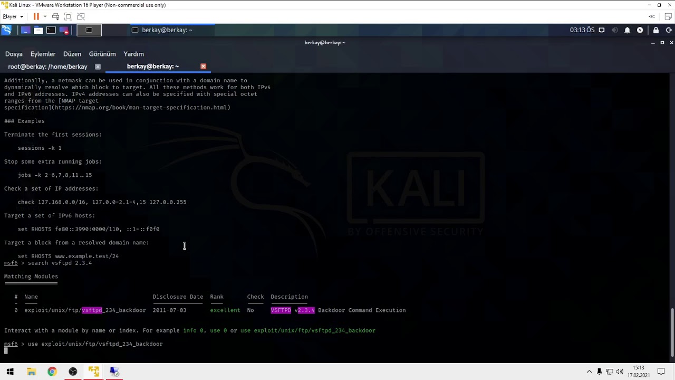Click the display/network icon in Kali panel
675x380 pixels.
pyautogui.click(x=602, y=30)
